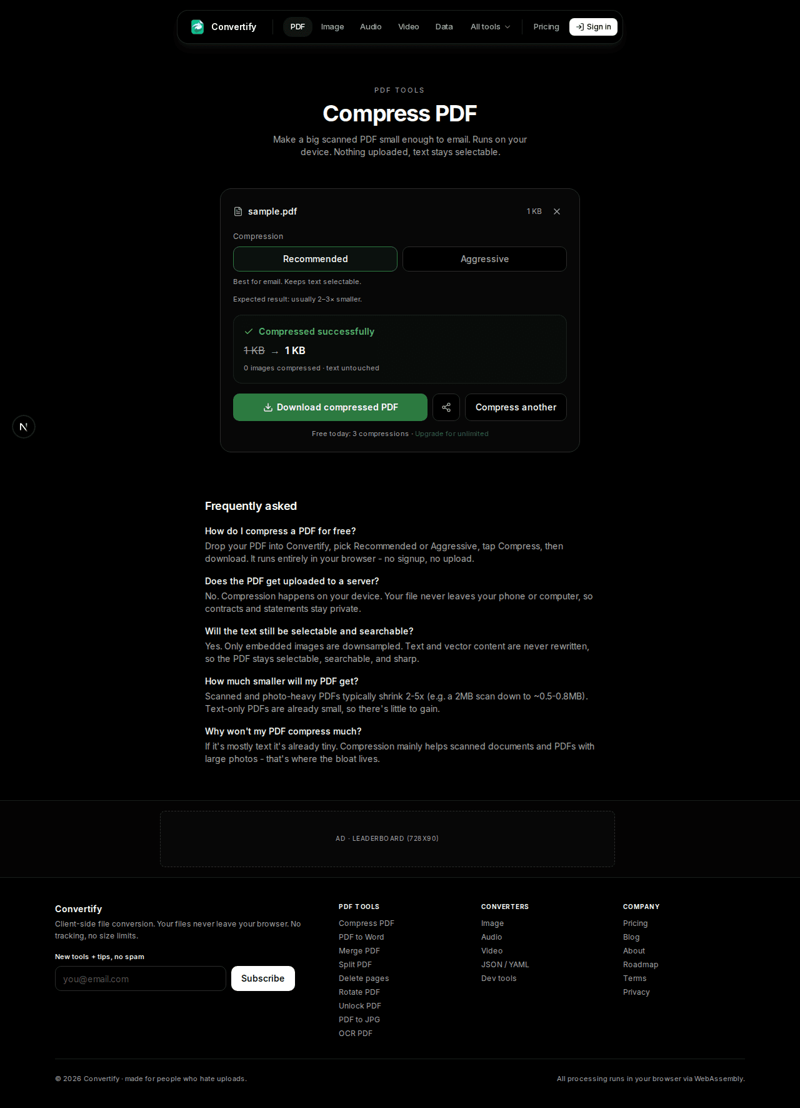
Task: Open Pricing in the top navigation
Action: (546, 27)
